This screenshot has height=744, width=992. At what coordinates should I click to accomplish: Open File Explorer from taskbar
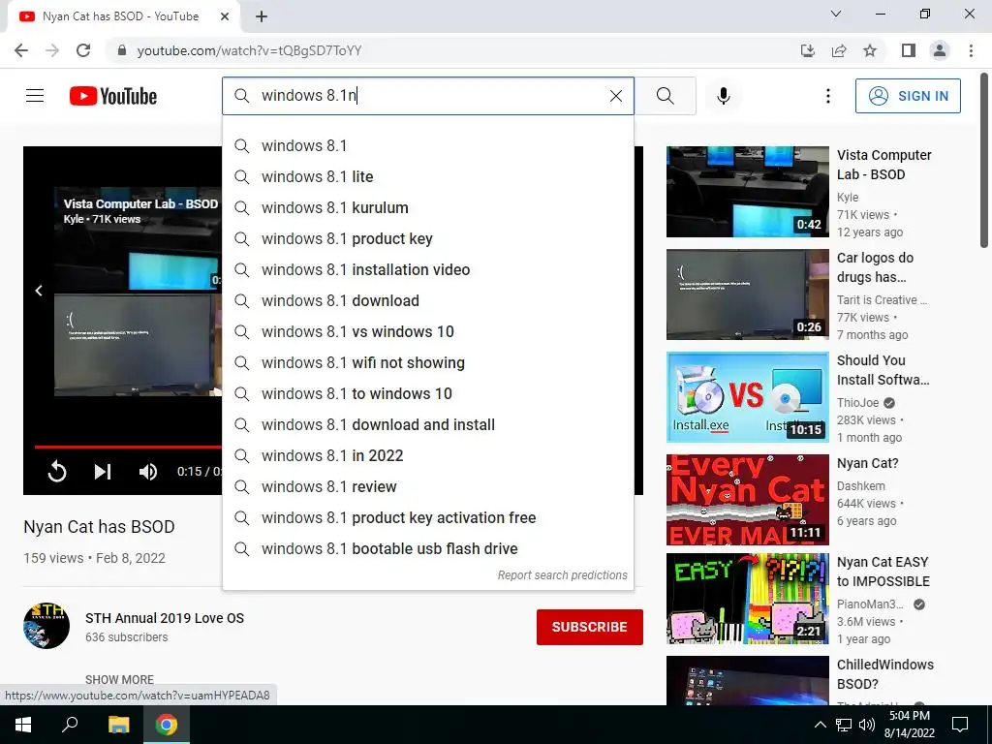pos(118,725)
